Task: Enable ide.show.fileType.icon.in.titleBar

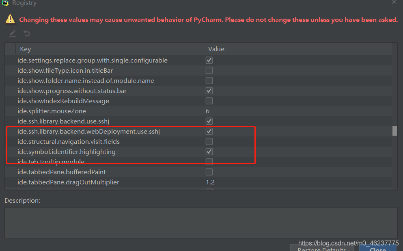Action: pyautogui.click(x=209, y=70)
